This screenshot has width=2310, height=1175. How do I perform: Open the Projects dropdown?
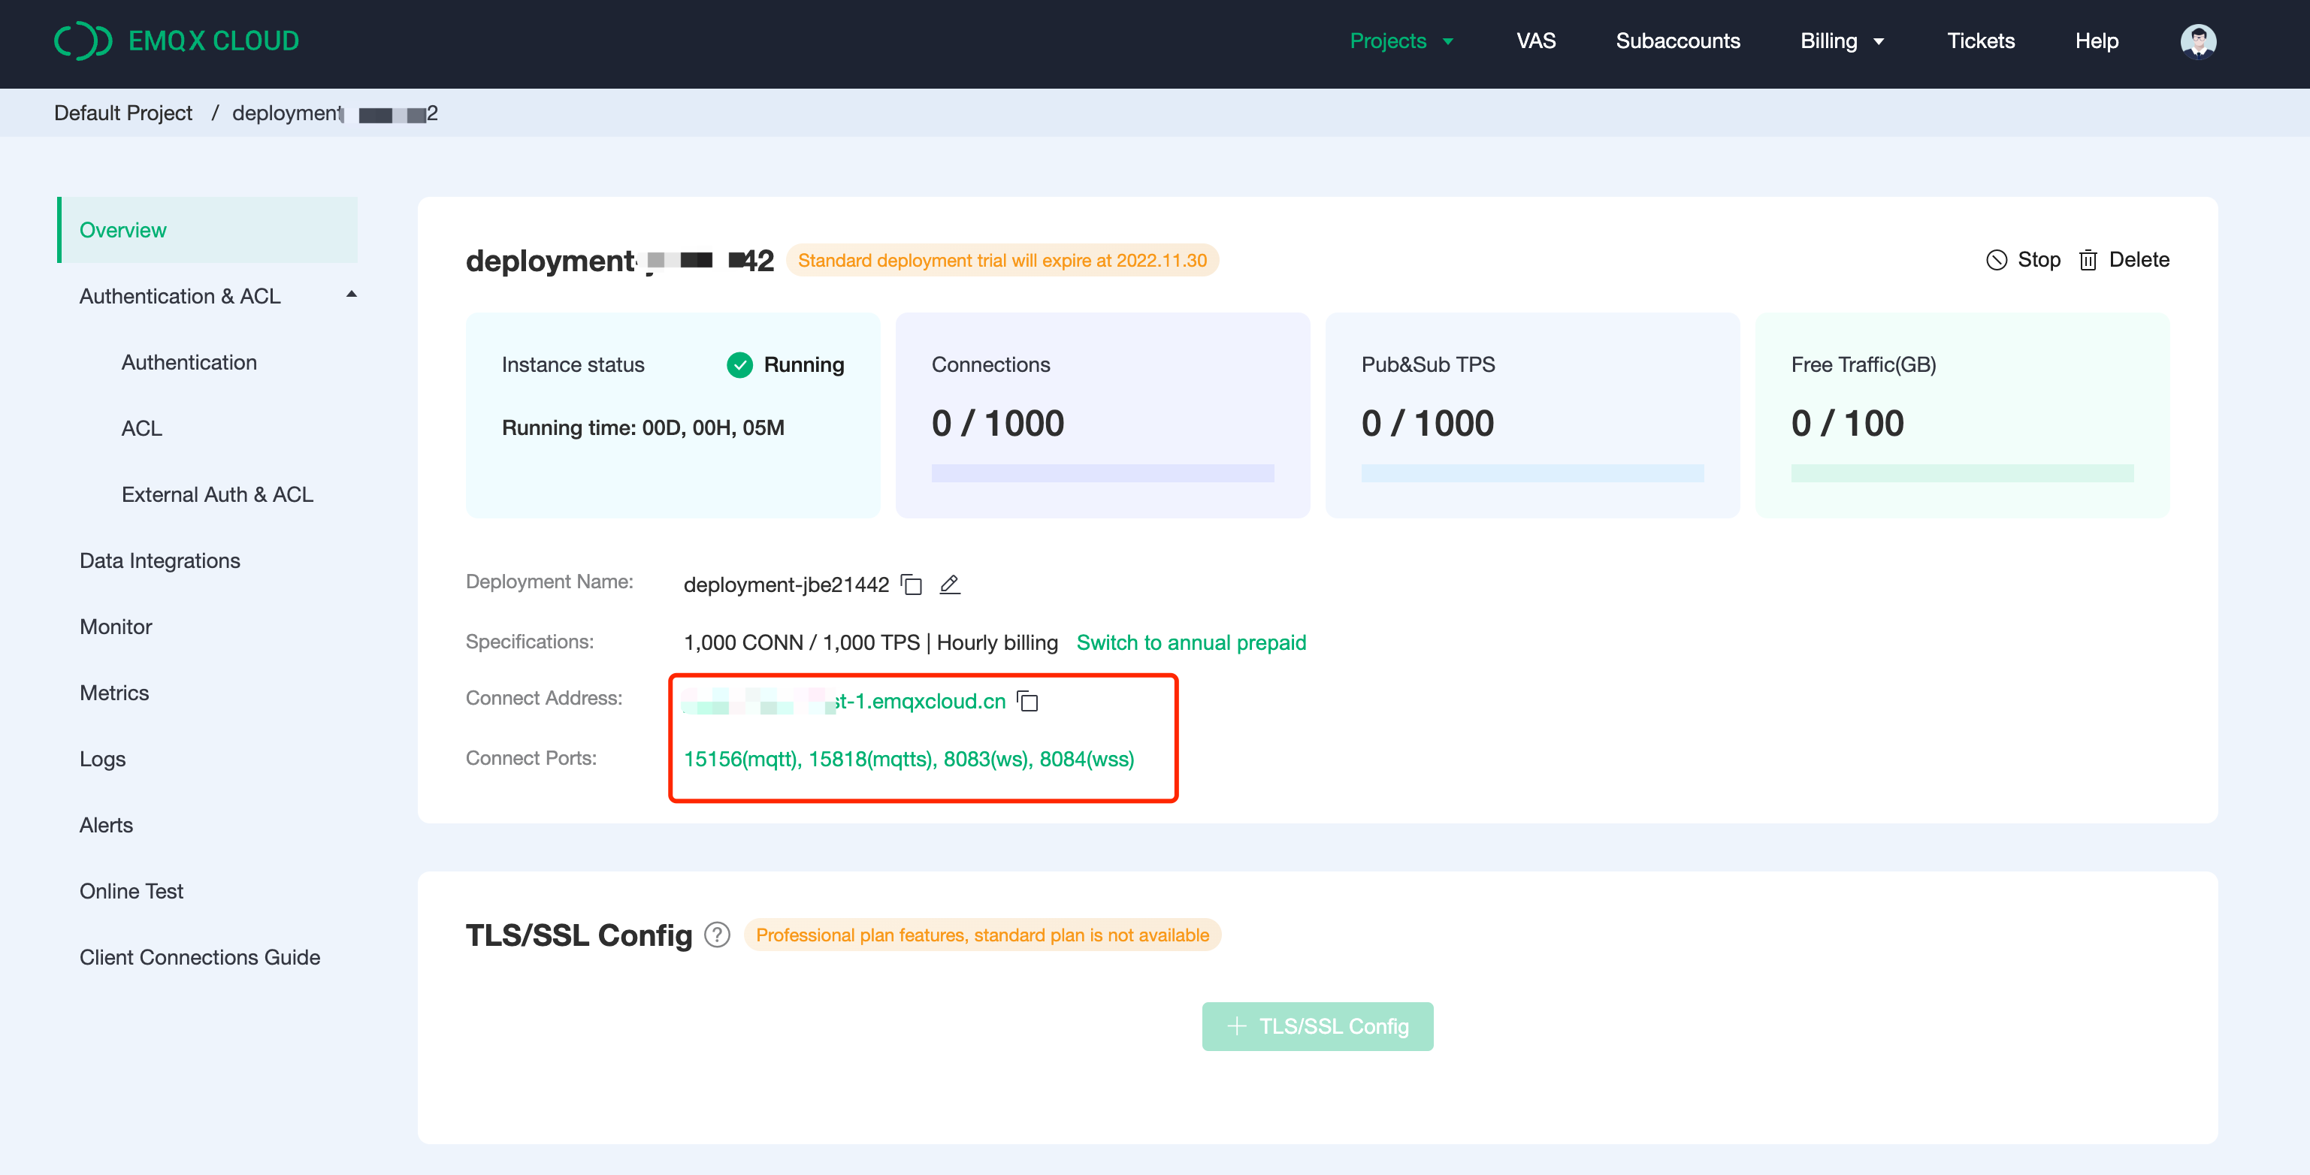(1401, 41)
